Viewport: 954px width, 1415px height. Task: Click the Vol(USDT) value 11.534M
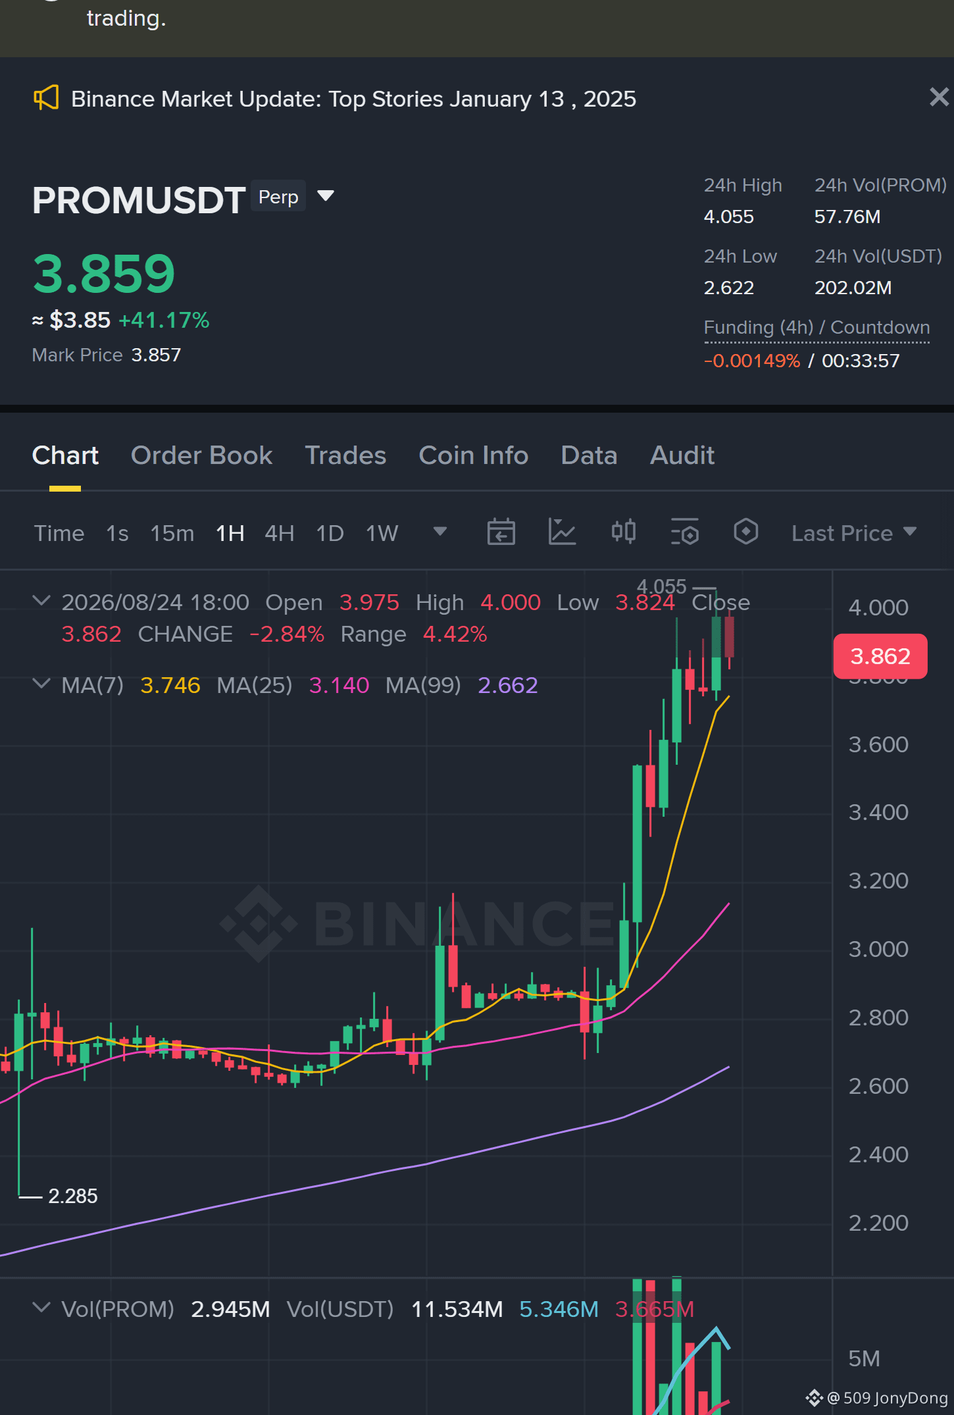(457, 1309)
